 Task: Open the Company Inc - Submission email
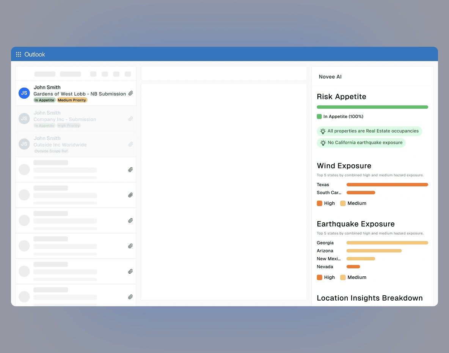coord(76,119)
